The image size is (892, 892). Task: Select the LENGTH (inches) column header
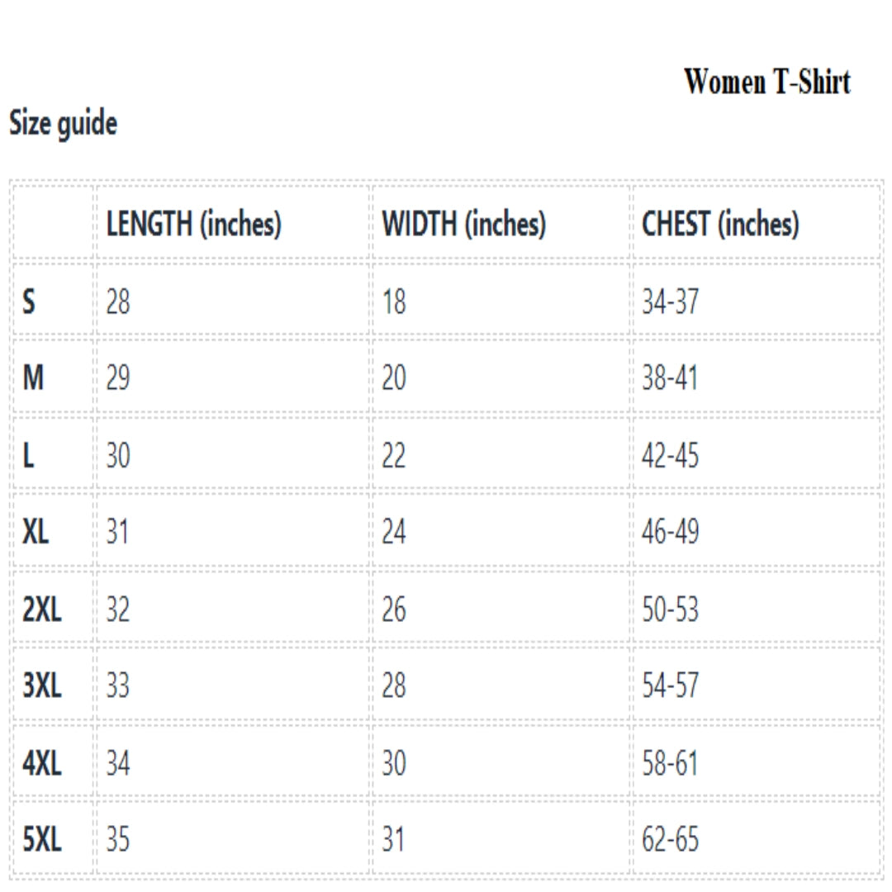(x=194, y=225)
